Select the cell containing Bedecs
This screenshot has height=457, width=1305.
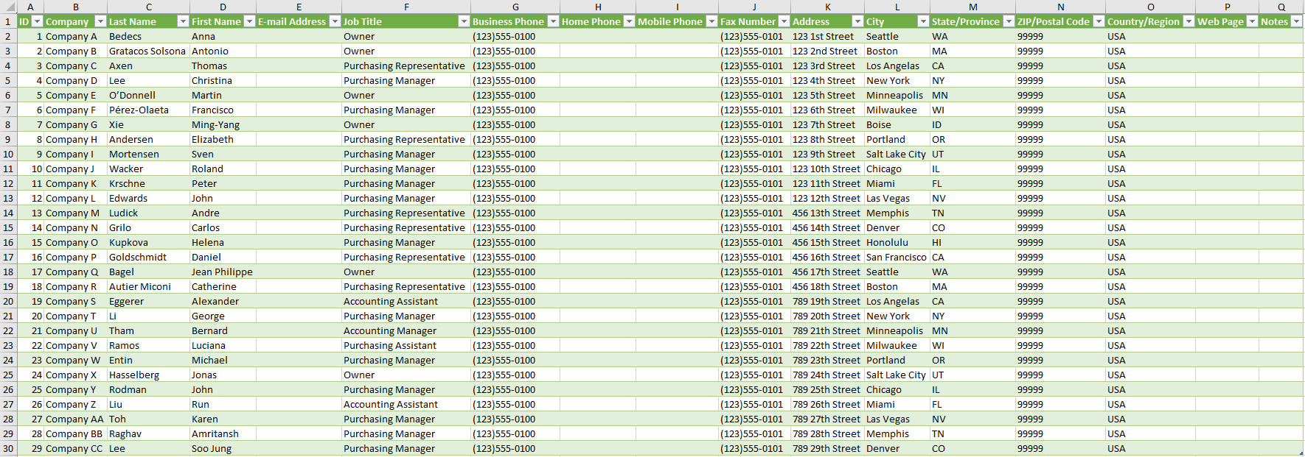[x=149, y=36]
